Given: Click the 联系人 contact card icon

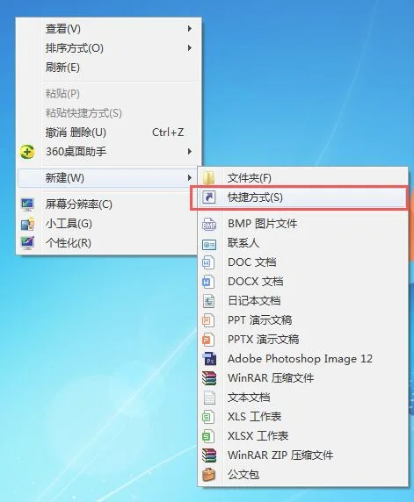Looking at the screenshot, I should click(x=209, y=245).
